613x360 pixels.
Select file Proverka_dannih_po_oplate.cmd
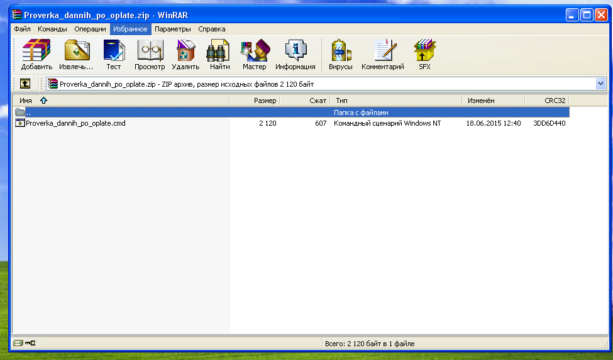point(75,123)
